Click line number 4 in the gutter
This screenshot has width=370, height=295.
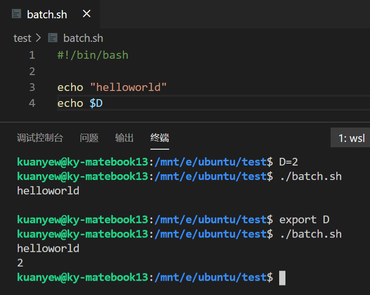pos(32,103)
